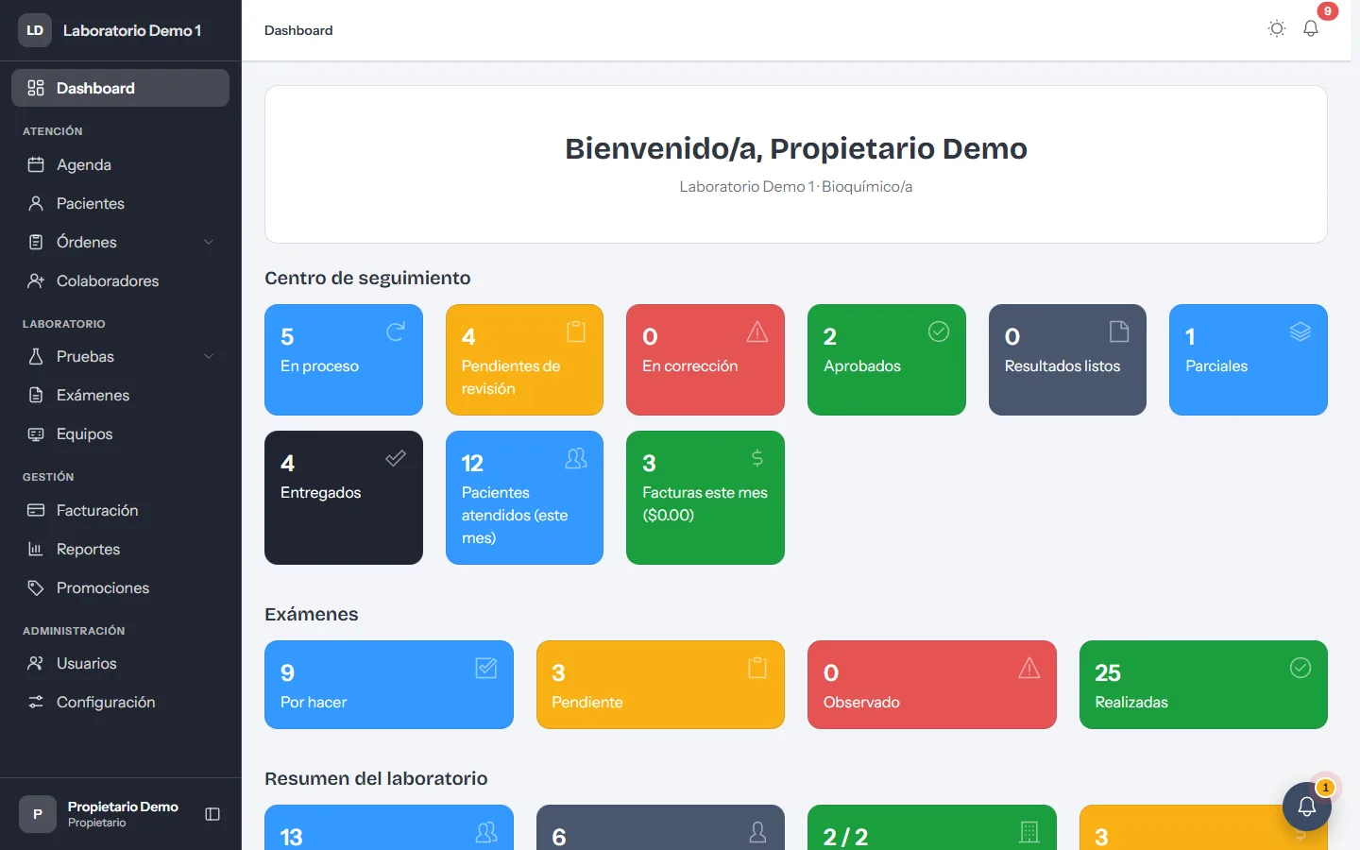
Task: Expand the Pruebas submenu chevron
Action: [x=209, y=356]
